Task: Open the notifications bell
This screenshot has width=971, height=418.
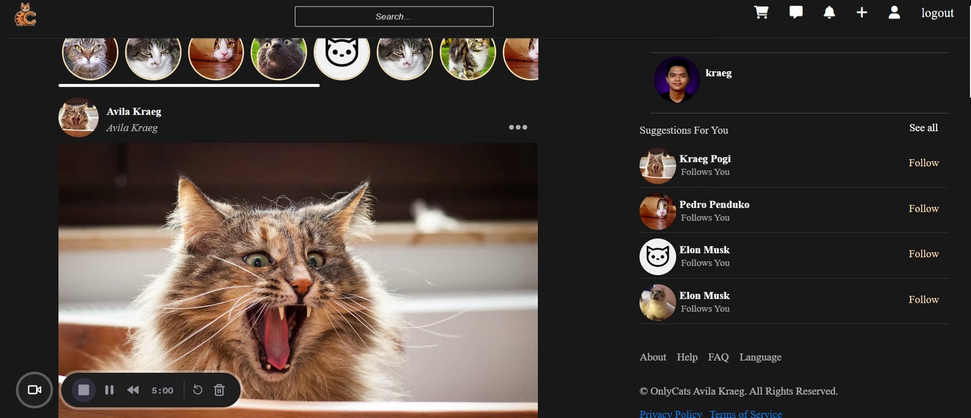Action: (829, 12)
